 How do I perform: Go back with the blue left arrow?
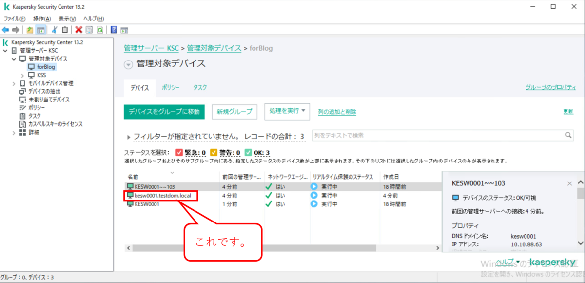tap(5, 30)
